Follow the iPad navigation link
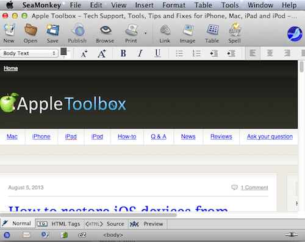The image size is (305, 242). [x=71, y=137]
